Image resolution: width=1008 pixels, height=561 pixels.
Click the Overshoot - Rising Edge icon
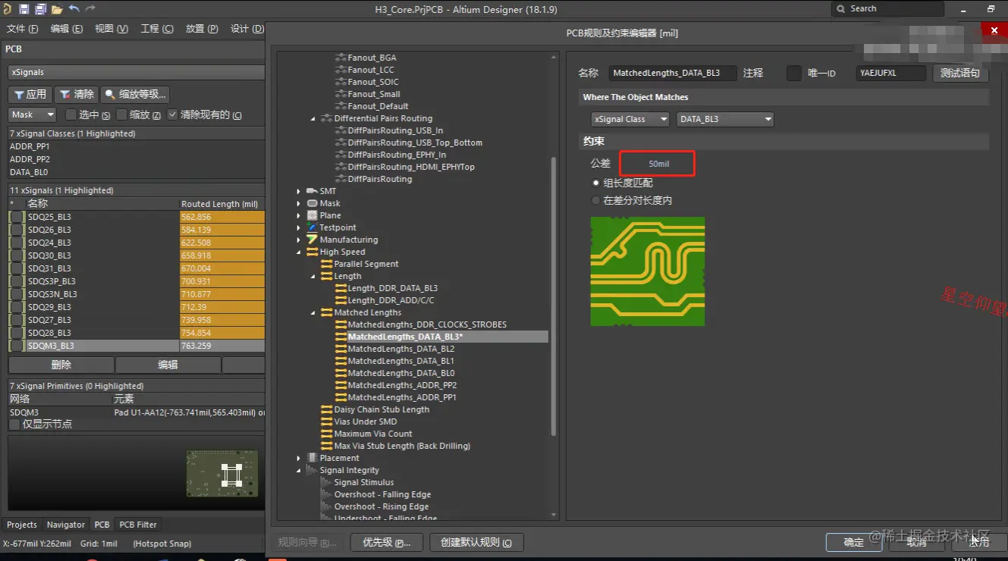tap(327, 506)
